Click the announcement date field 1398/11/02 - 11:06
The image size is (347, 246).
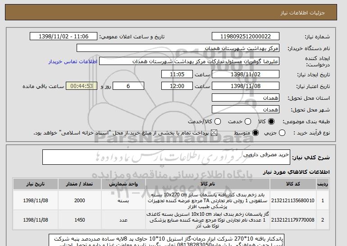pos(64,37)
